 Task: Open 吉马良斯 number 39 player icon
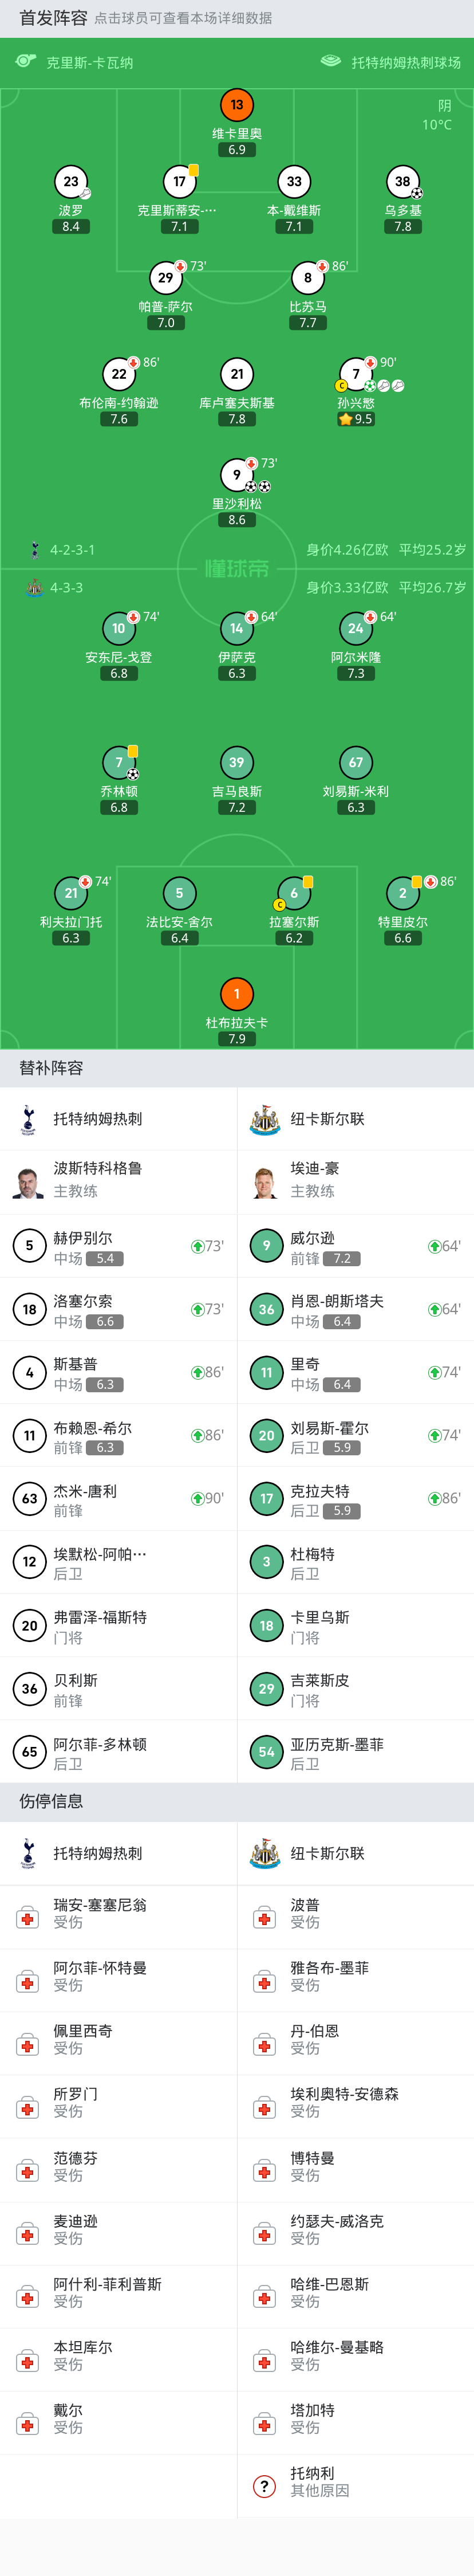point(237,762)
